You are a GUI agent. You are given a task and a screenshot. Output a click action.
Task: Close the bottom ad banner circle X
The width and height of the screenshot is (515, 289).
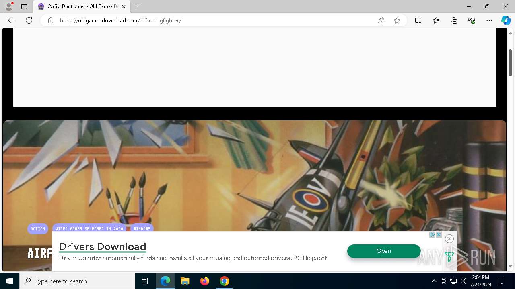[449, 239]
